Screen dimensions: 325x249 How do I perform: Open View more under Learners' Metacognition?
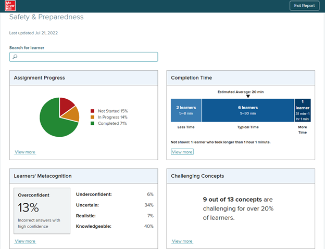(25, 241)
